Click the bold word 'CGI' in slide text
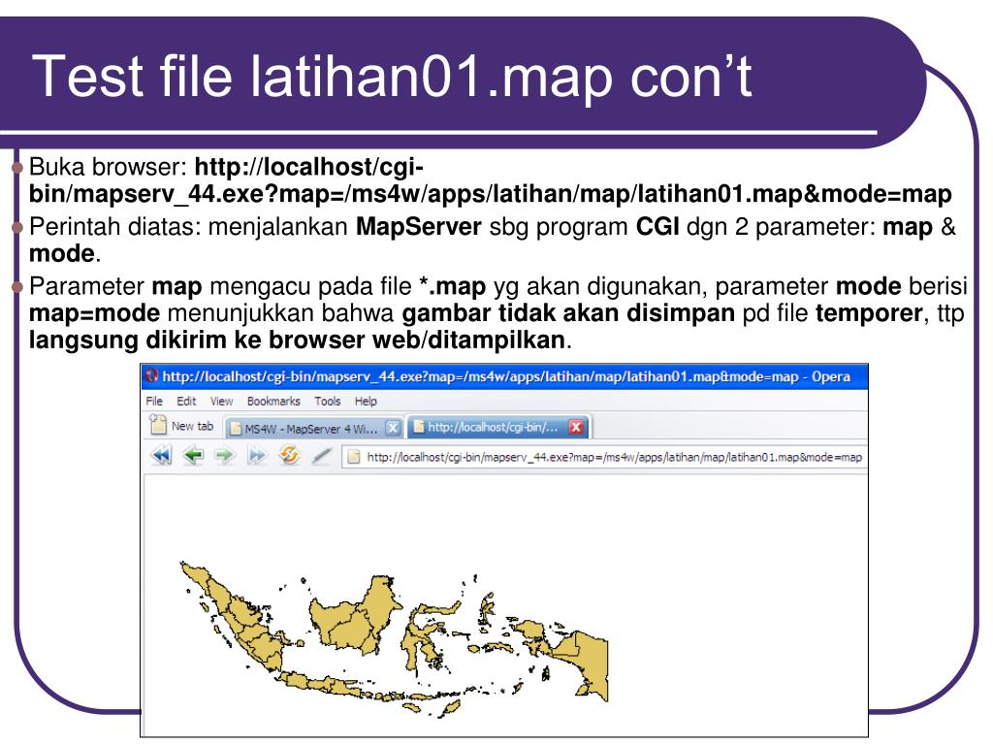993x745 pixels. [657, 227]
